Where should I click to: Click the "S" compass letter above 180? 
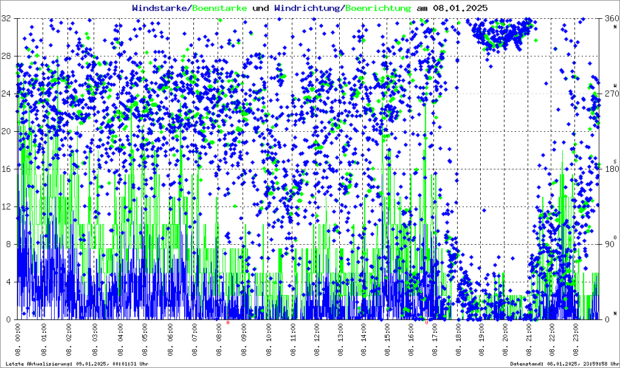pyautogui.click(x=615, y=161)
